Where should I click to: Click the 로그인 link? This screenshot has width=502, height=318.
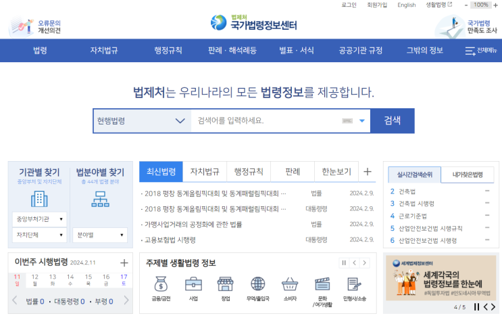coord(349,5)
